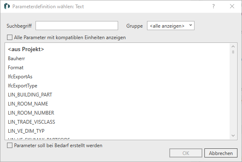This screenshot has width=242, height=162.
Task: Pick the IfcExportType parameter
Action: [x=23, y=86]
